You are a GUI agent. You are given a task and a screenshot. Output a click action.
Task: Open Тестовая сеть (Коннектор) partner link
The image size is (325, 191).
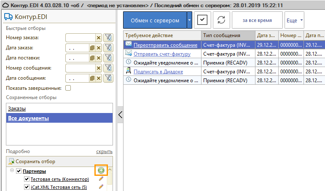coord(60,179)
